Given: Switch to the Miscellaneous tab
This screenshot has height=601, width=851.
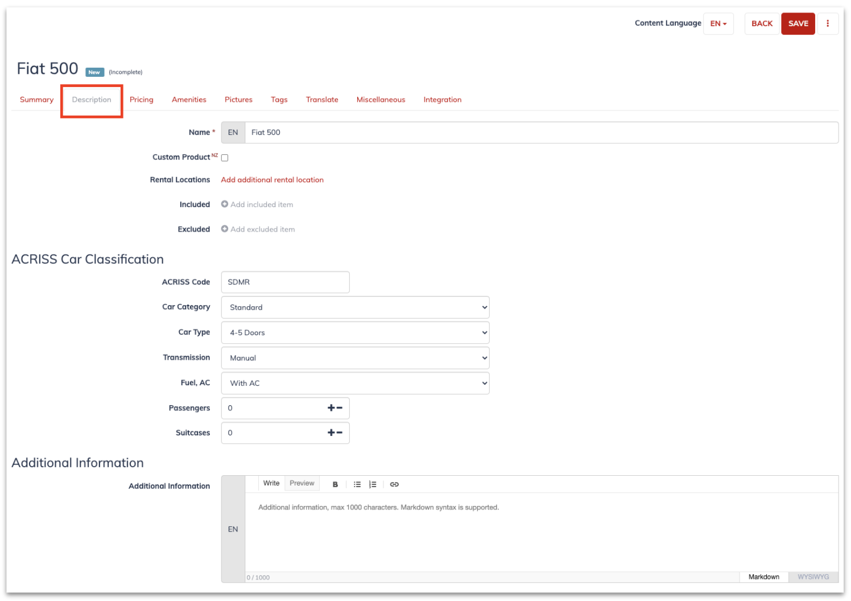Looking at the screenshot, I should [381, 100].
